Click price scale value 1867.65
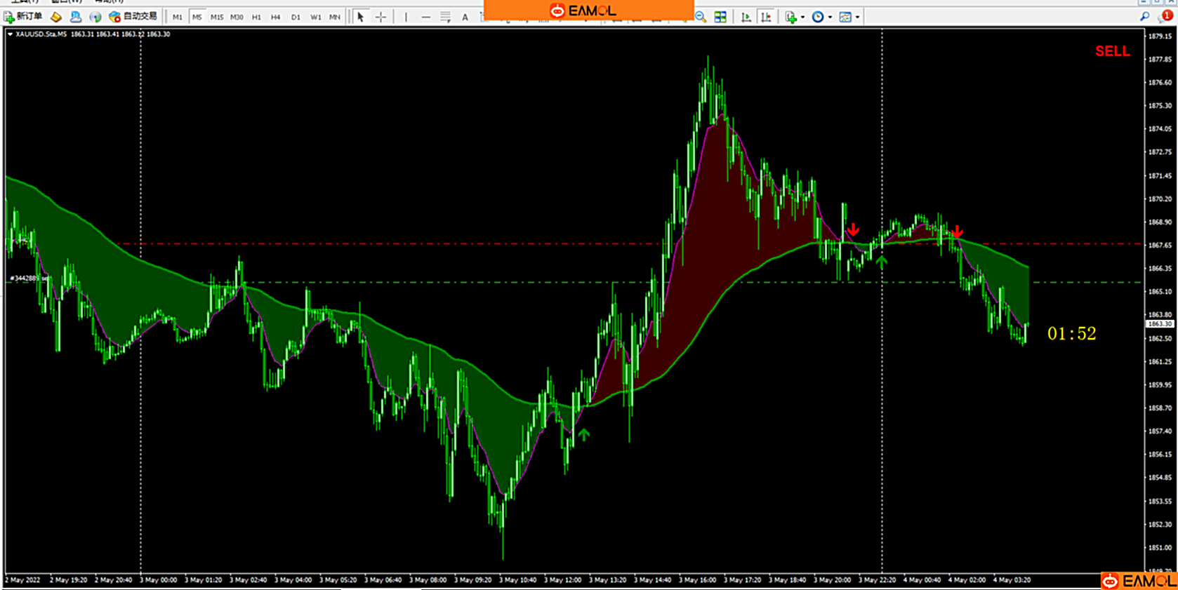The image size is (1178, 590). [x=1160, y=246]
